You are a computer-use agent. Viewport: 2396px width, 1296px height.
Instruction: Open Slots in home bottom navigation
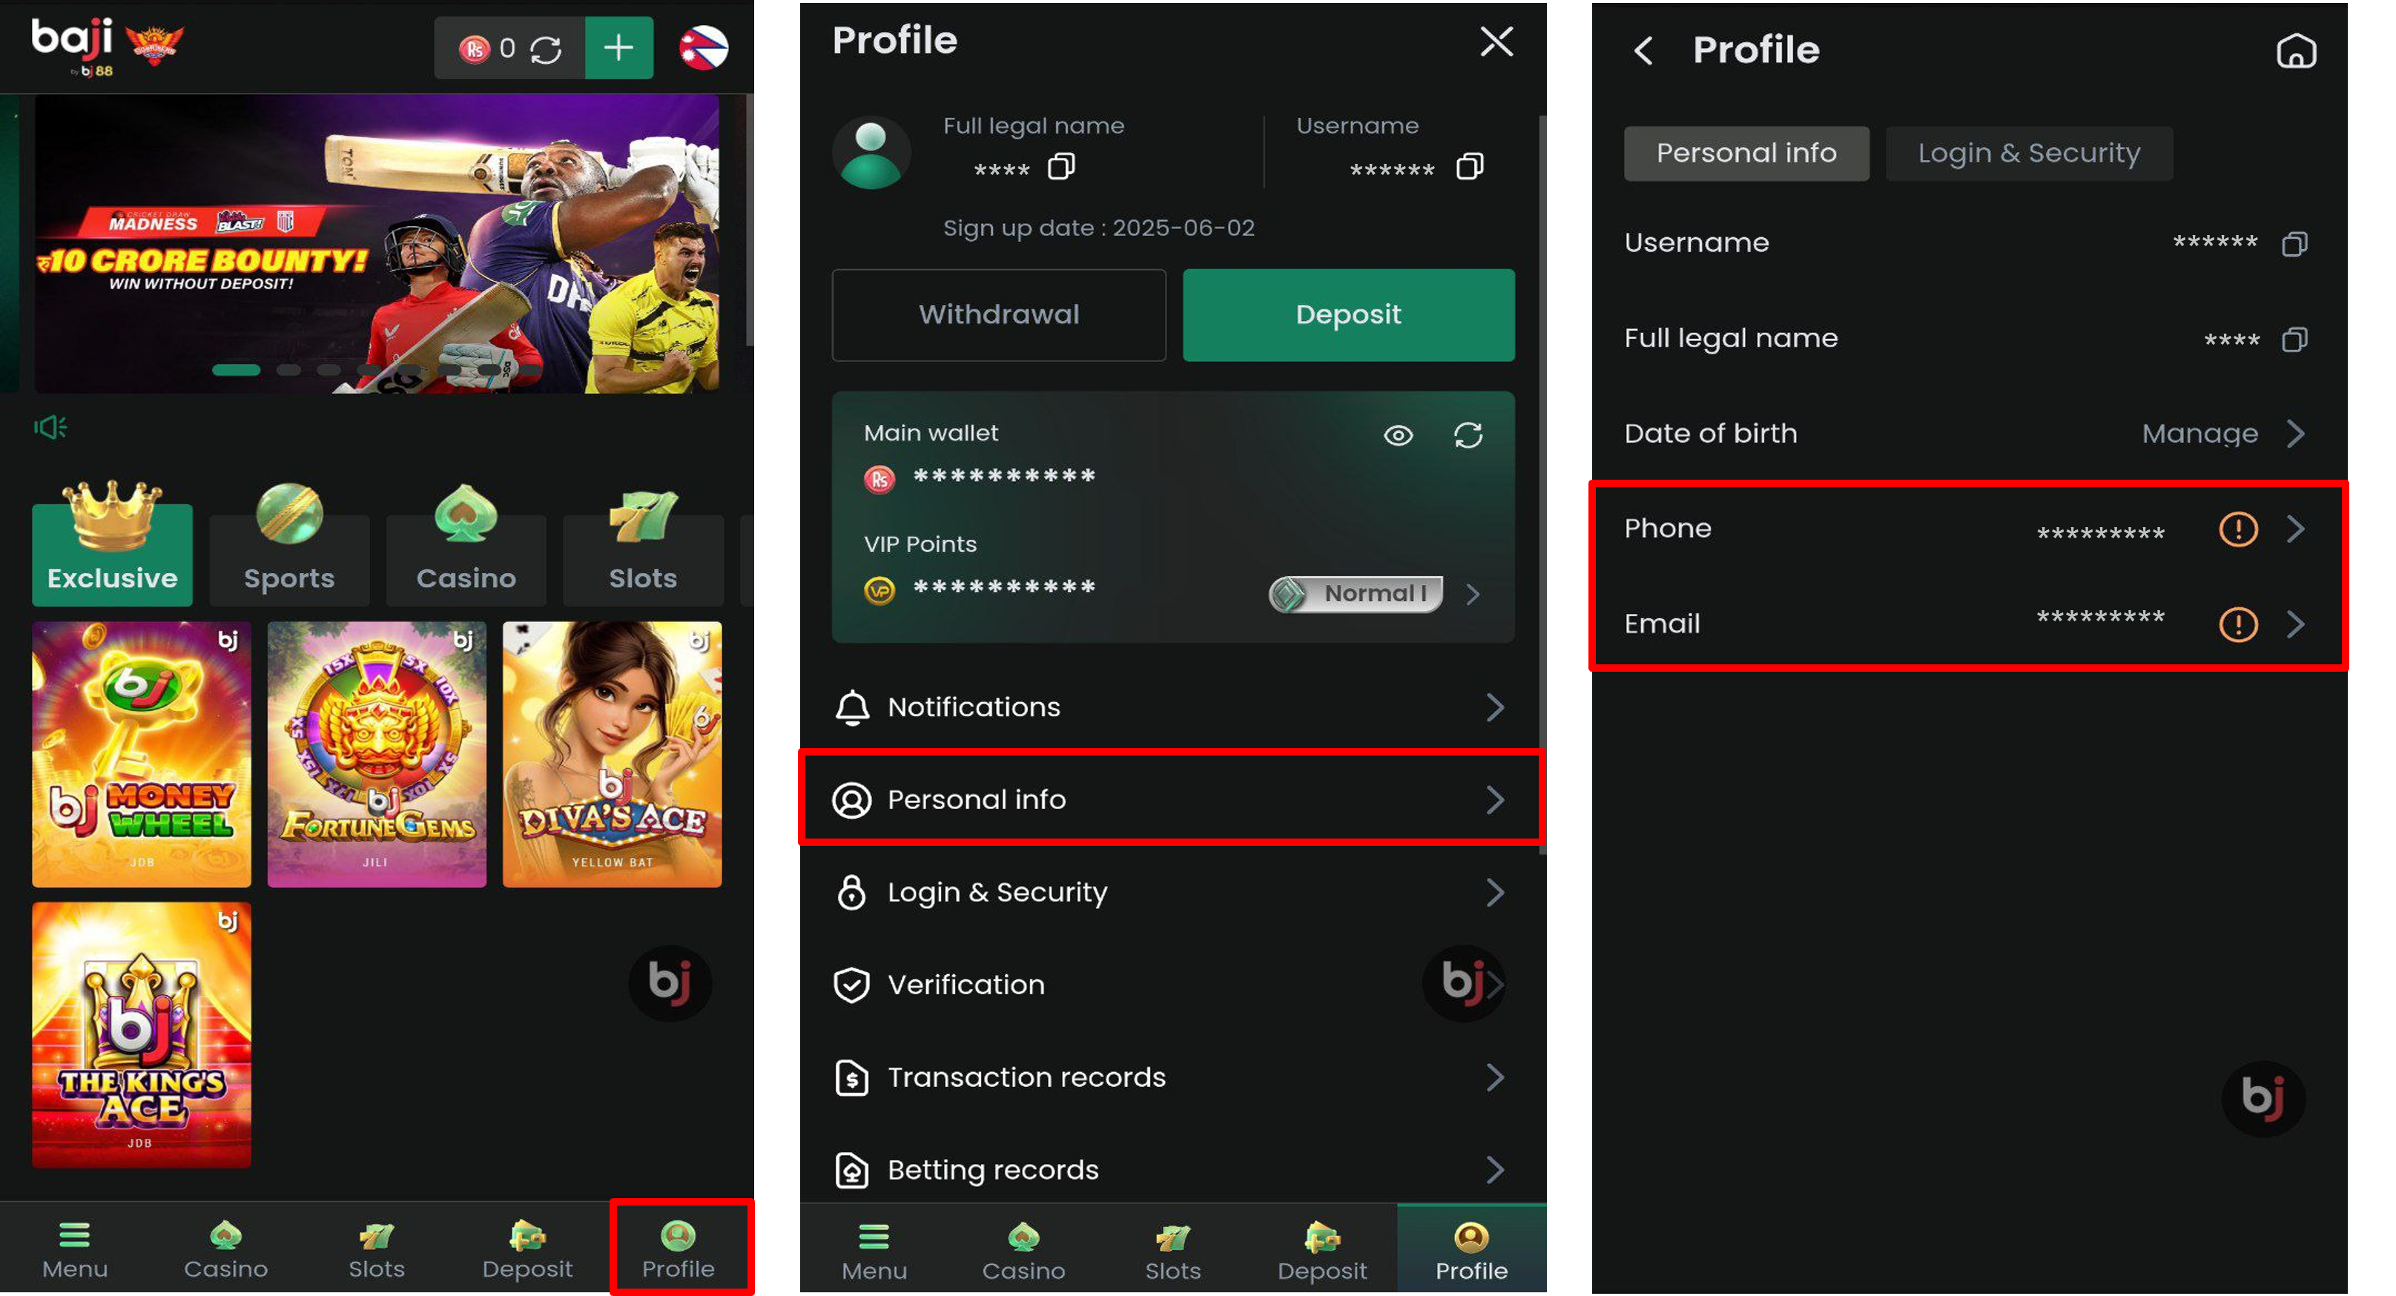376,1251
